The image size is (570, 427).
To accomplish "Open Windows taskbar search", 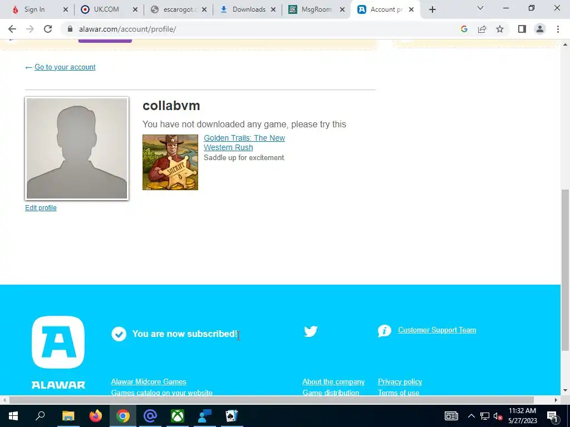I will tap(40, 416).
